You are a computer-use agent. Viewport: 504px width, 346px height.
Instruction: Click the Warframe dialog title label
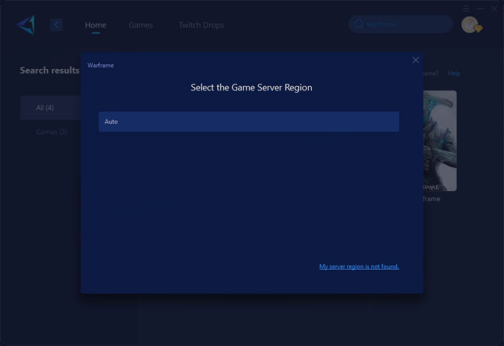pyautogui.click(x=101, y=65)
